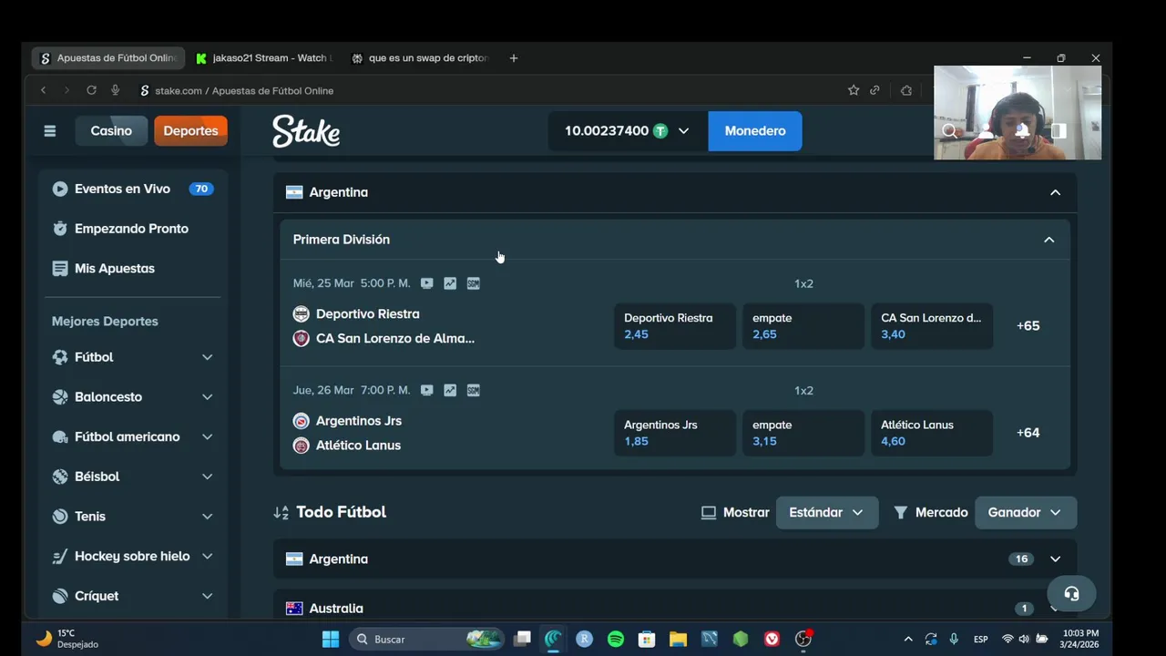Open the hamburger sidebar menu
The height and width of the screenshot is (656, 1166).
(50, 131)
